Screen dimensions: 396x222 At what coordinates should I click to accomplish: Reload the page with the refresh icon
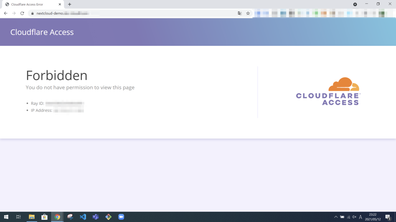(x=22, y=13)
